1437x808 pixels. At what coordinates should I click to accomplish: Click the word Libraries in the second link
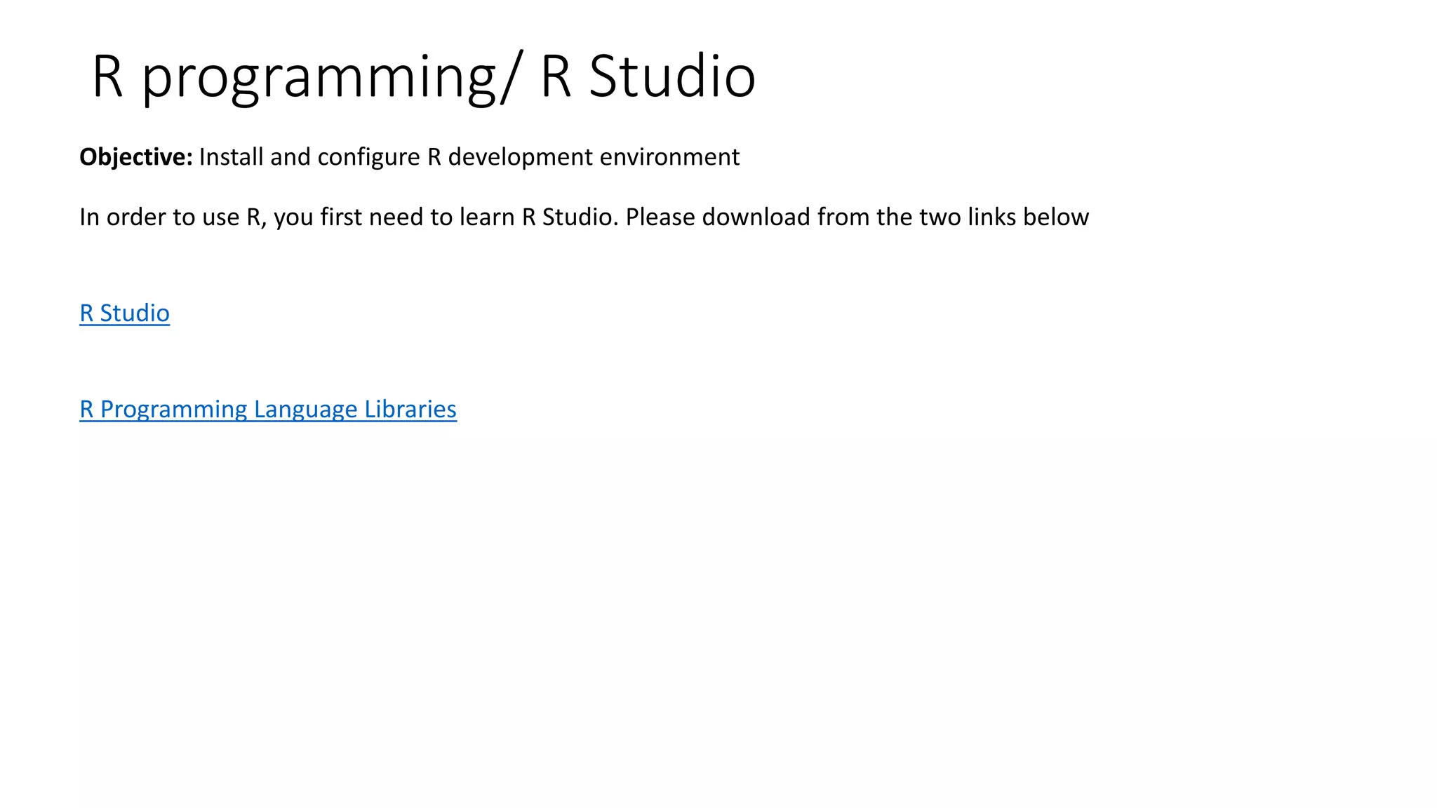(x=410, y=409)
